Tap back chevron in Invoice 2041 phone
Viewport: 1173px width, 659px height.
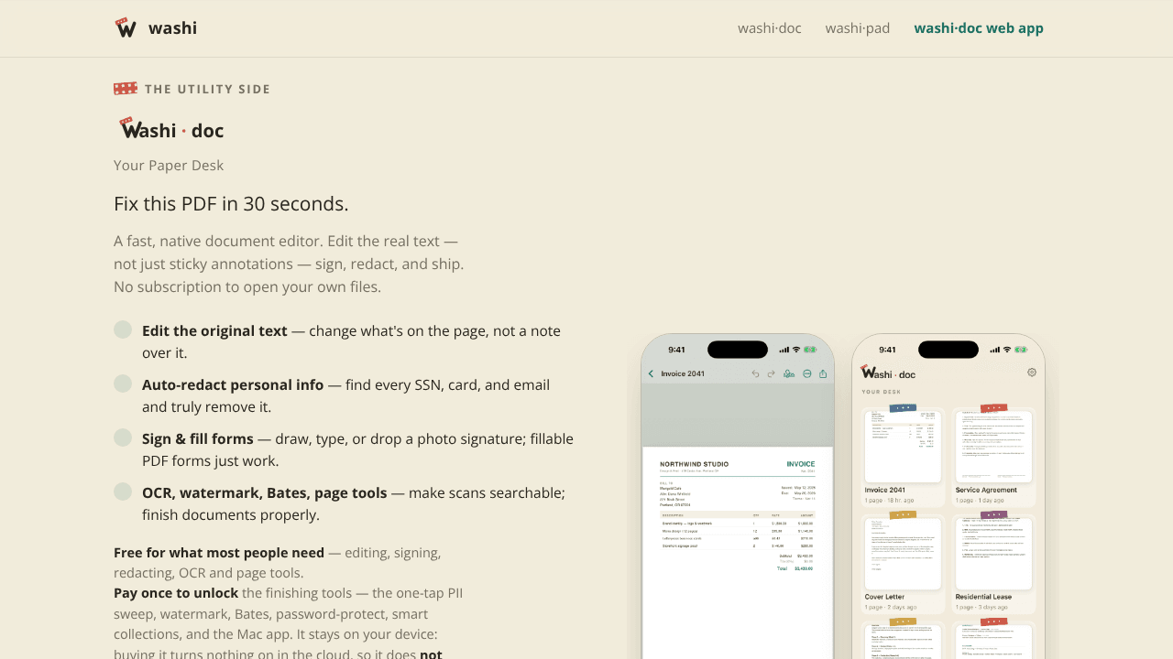click(x=651, y=373)
